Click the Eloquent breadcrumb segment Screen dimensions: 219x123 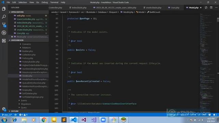coord(113,12)
